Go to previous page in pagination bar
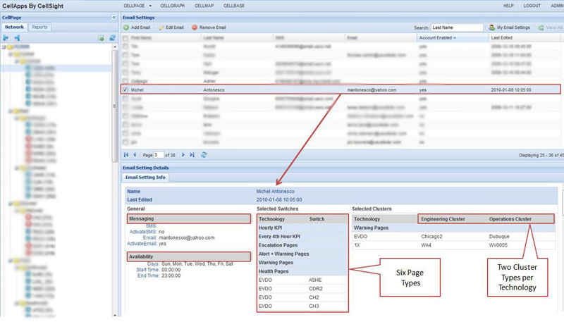The height and width of the screenshot is (322, 564). [135, 154]
